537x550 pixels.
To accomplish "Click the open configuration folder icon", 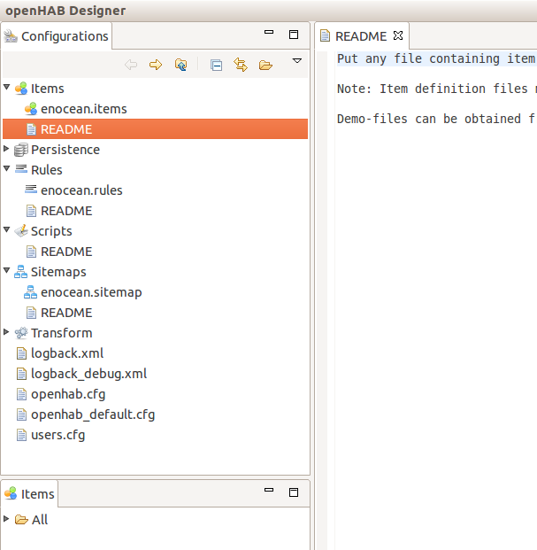I will pyautogui.click(x=265, y=66).
